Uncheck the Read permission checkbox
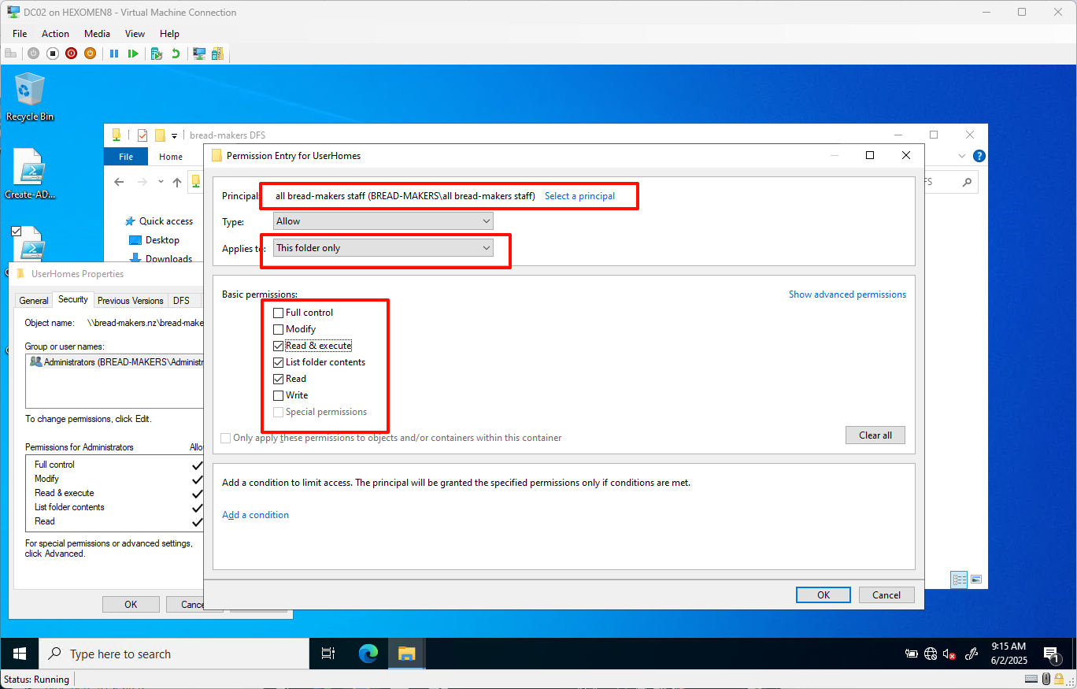This screenshot has width=1077, height=689. (x=278, y=379)
